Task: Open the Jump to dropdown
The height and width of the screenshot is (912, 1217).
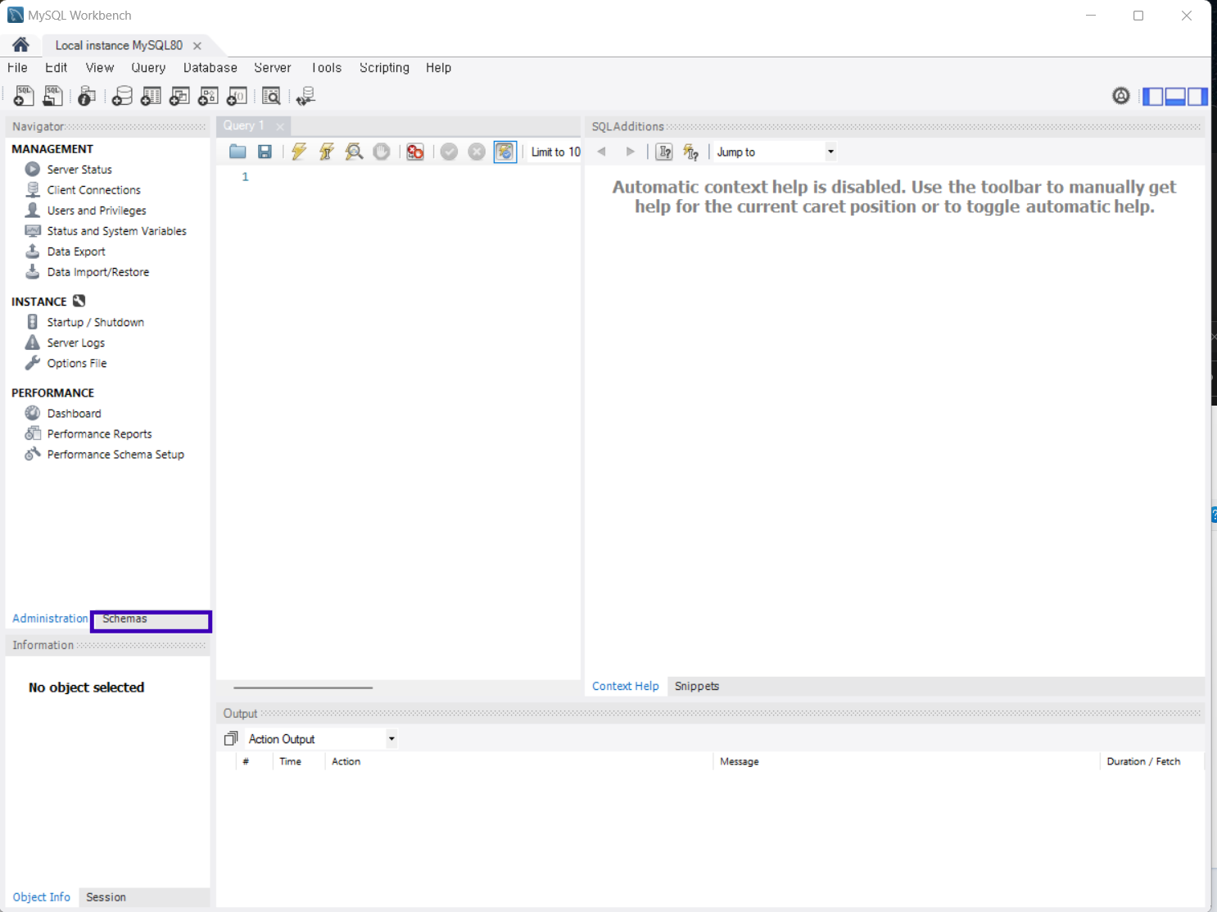Action: 775,152
